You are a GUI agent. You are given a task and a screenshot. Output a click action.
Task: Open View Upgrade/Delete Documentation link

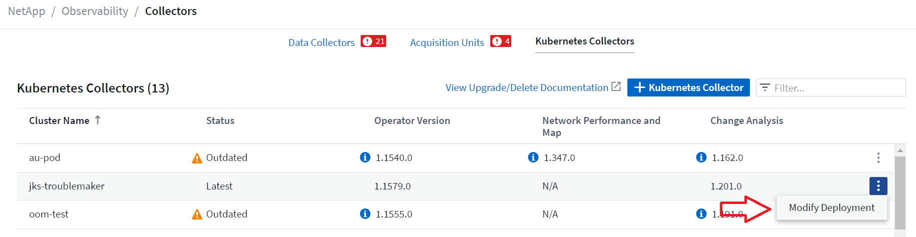pos(527,87)
